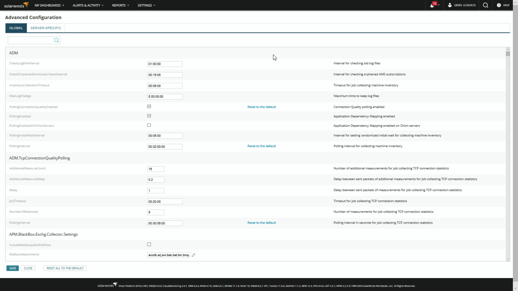The width and height of the screenshot is (518, 291).
Task: Click Reset All To The Default button
Action: pos(65,268)
